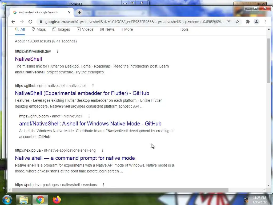Open options dots for hex.pp.ua result
This screenshot has height=205, width=273.
click(102, 150)
